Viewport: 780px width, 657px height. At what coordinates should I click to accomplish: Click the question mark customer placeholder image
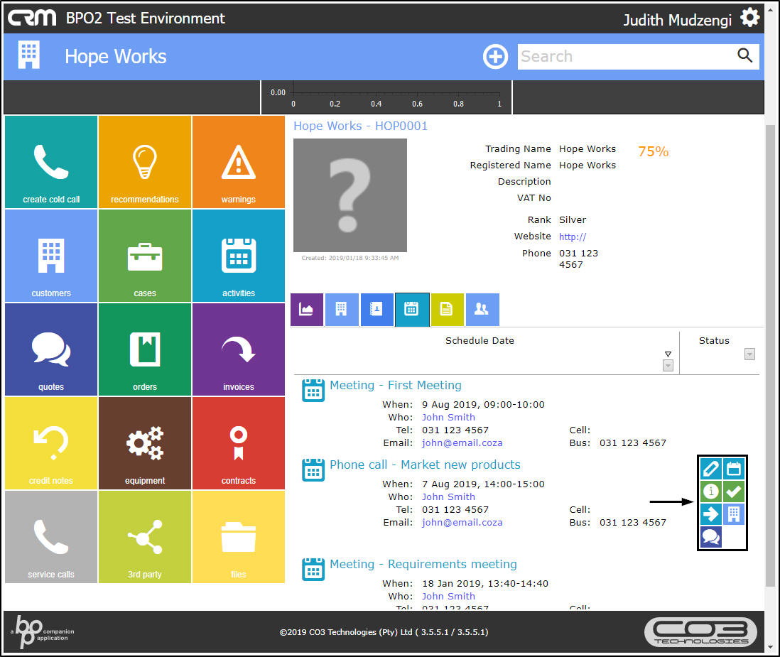(350, 195)
